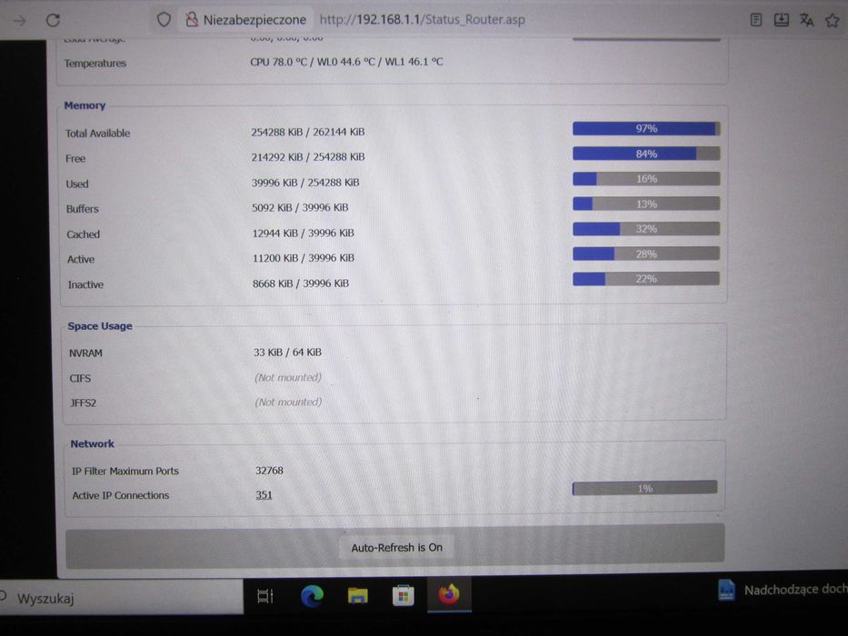Open the 351 active IP connections link

264,495
